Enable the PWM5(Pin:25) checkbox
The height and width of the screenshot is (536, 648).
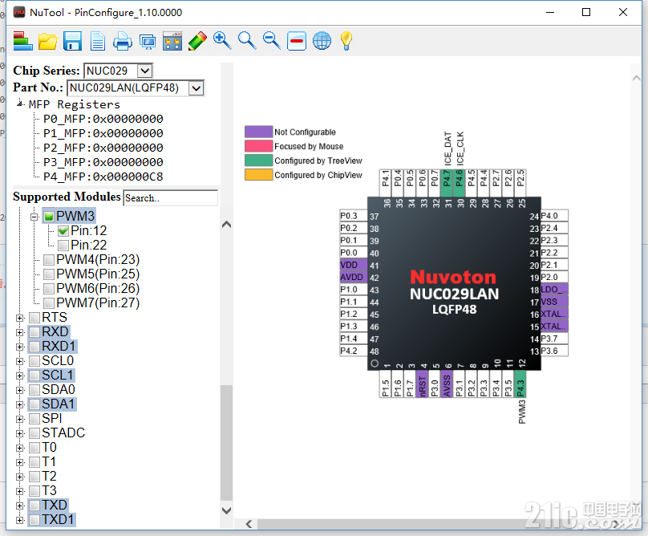pos(49,274)
